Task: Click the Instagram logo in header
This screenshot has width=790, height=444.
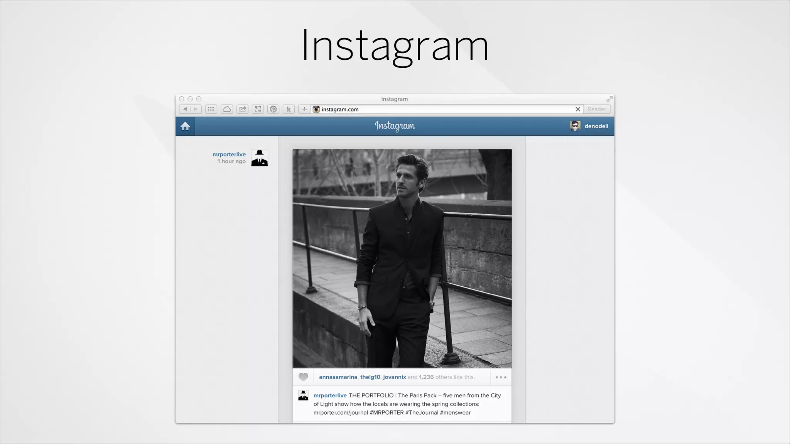Action: (x=395, y=126)
